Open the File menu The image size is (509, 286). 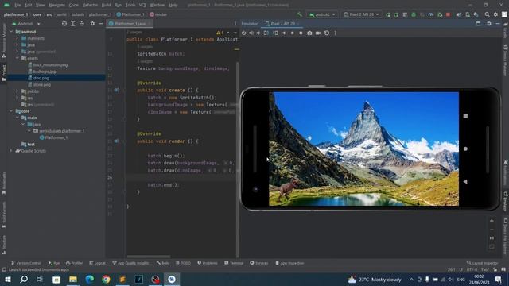[17, 5]
